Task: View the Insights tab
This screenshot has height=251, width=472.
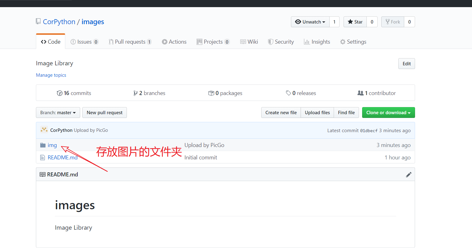Action: [x=317, y=42]
